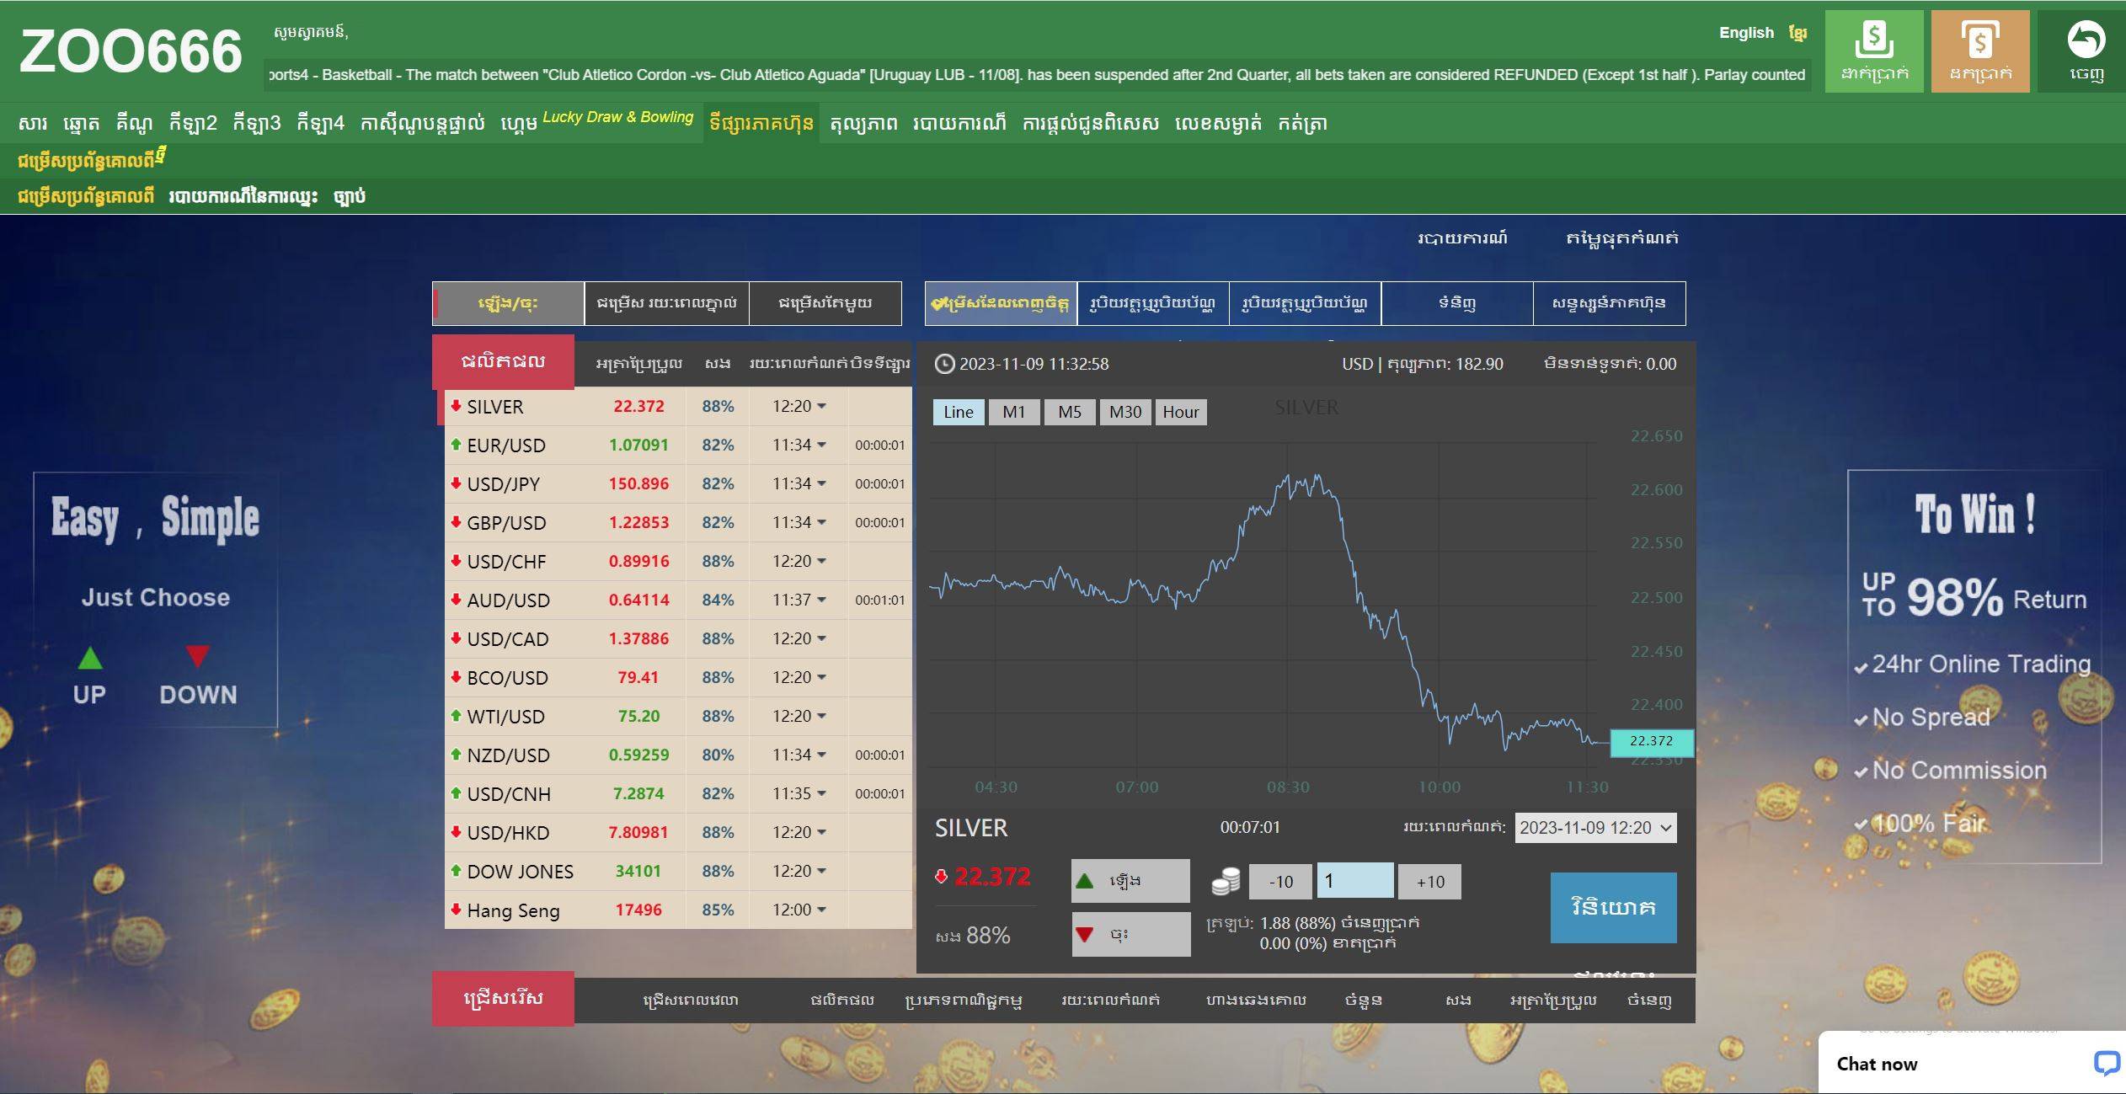
Task: Click the green up arrow beside EUR/USD
Action: (456, 445)
